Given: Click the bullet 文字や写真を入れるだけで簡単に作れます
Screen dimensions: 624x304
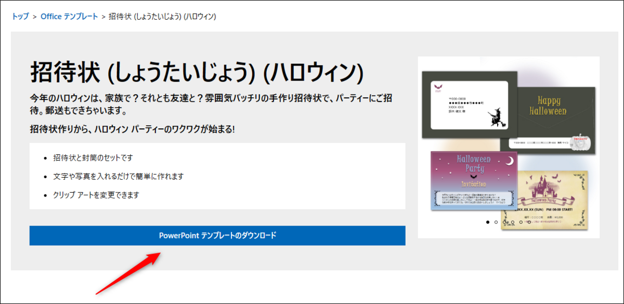Looking at the screenshot, I should click(x=119, y=176).
